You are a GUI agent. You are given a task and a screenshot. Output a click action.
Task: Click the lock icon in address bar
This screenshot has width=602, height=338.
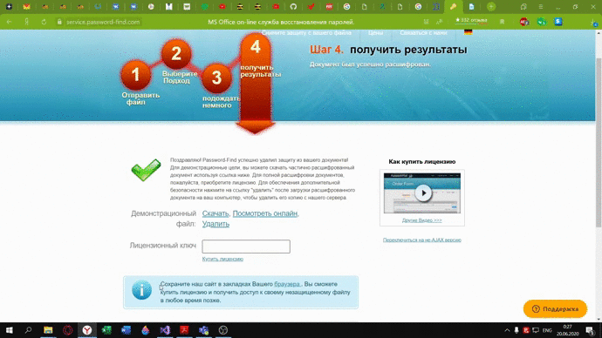coord(59,22)
